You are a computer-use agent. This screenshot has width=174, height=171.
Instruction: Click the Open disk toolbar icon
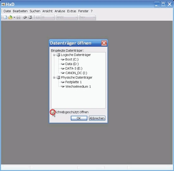[x=30, y=17]
